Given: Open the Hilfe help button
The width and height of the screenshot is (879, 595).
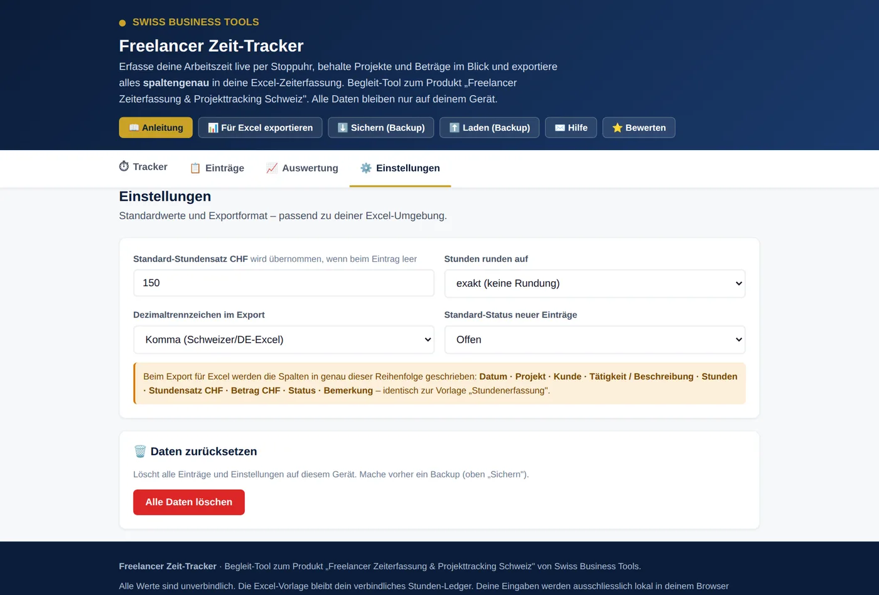Looking at the screenshot, I should (571, 127).
